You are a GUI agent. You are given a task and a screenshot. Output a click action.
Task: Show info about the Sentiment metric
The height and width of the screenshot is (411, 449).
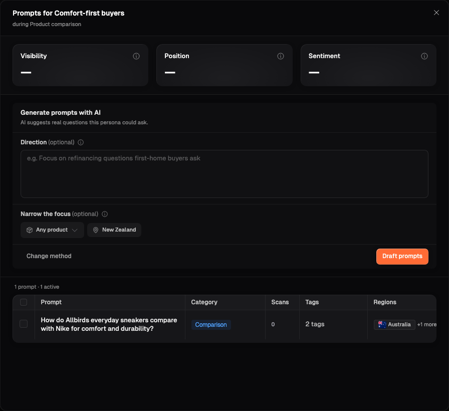(x=424, y=56)
